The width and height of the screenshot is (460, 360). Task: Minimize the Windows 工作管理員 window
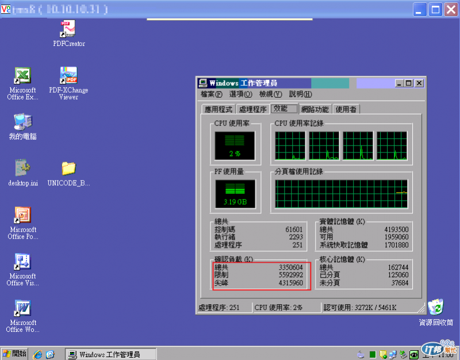(398, 83)
